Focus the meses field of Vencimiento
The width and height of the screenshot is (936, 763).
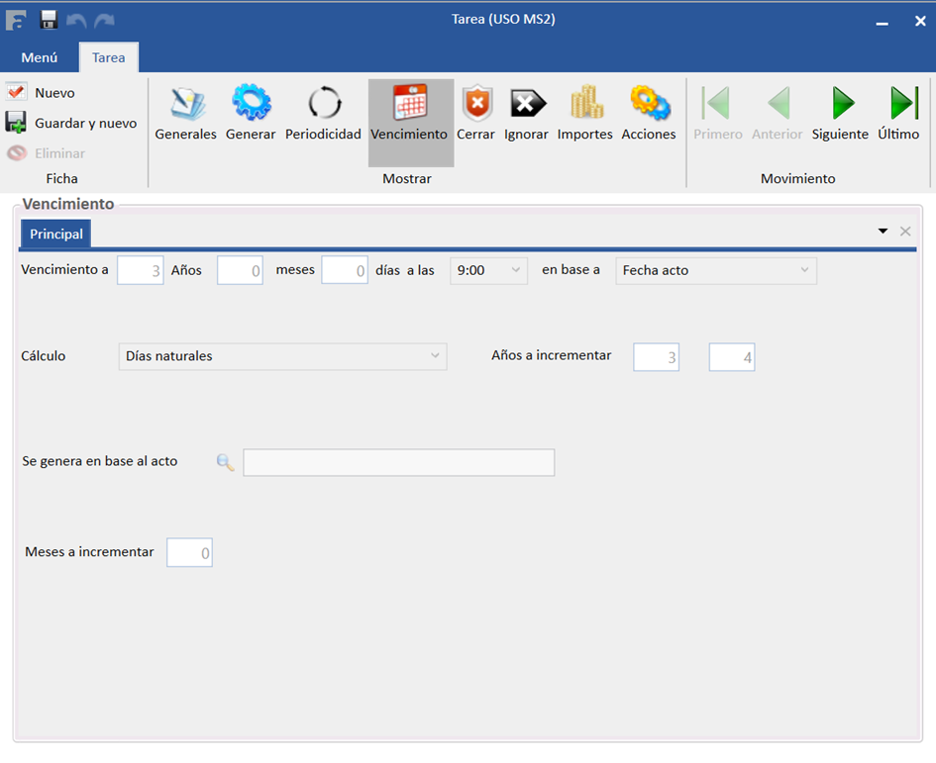240,270
